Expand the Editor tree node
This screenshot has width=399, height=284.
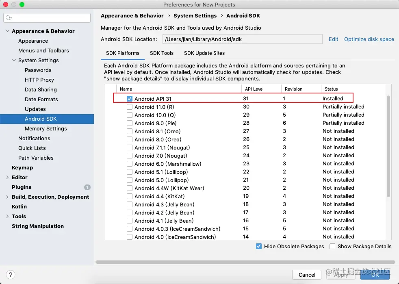point(7,178)
